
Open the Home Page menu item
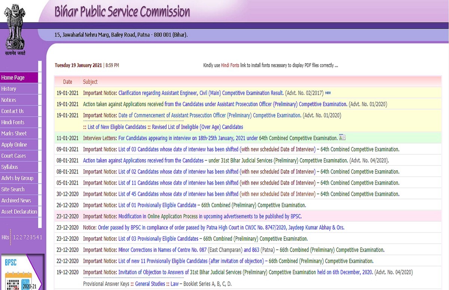pyautogui.click(x=13, y=78)
